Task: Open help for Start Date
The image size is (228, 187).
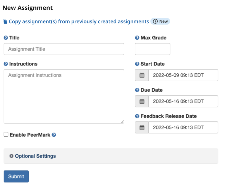Action: [x=138, y=64]
